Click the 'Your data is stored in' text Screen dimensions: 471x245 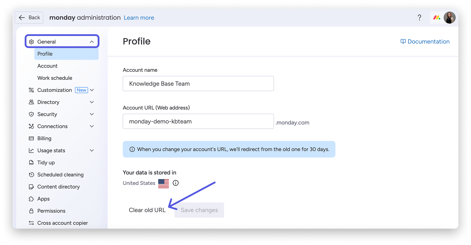click(x=150, y=173)
